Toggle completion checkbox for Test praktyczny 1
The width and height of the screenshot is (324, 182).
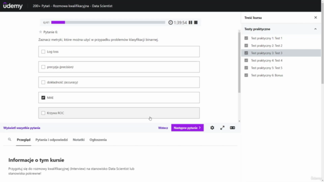[246, 38]
